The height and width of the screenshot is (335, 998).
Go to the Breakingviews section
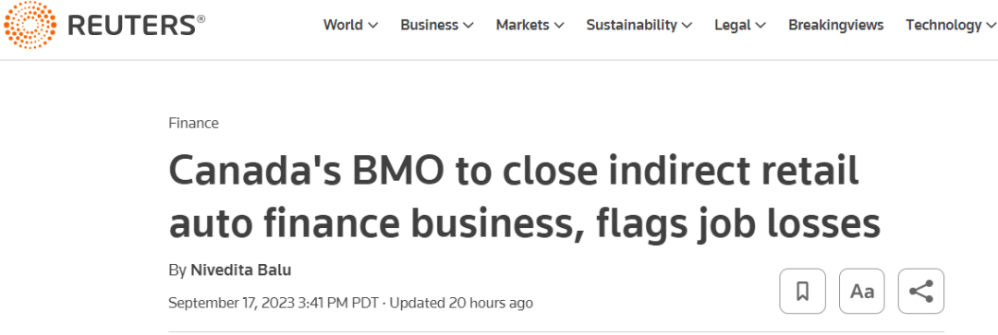pyautogui.click(x=835, y=25)
